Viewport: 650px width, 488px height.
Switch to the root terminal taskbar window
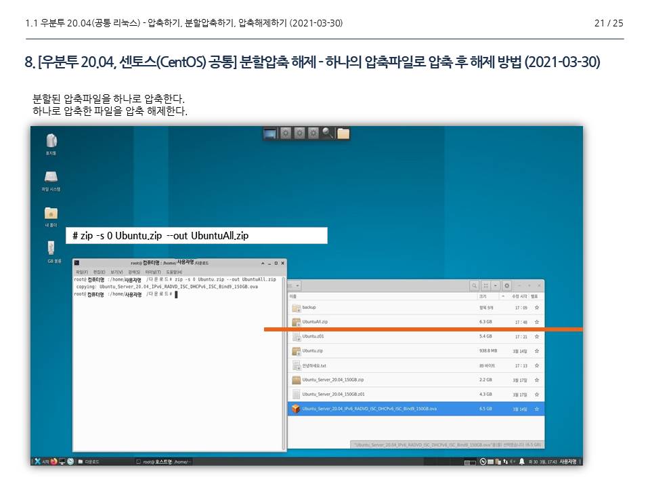pos(163,462)
